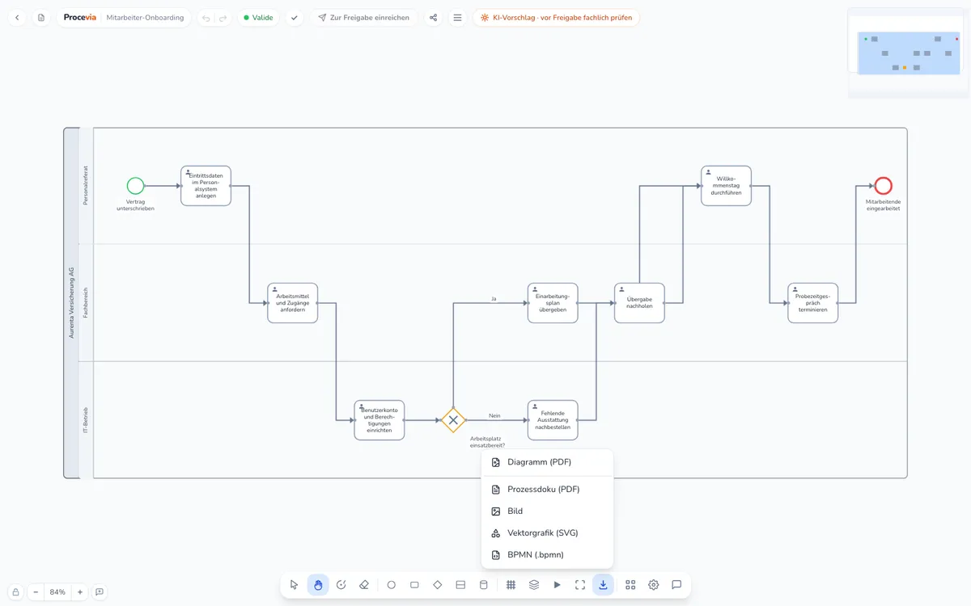Click the Fachbereich lane header
971x606 pixels.
click(x=86, y=303)
